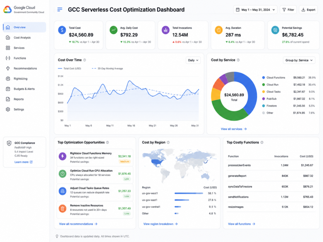Click the Pub/Sub purple legend swatch

click(x=263, y=99)
